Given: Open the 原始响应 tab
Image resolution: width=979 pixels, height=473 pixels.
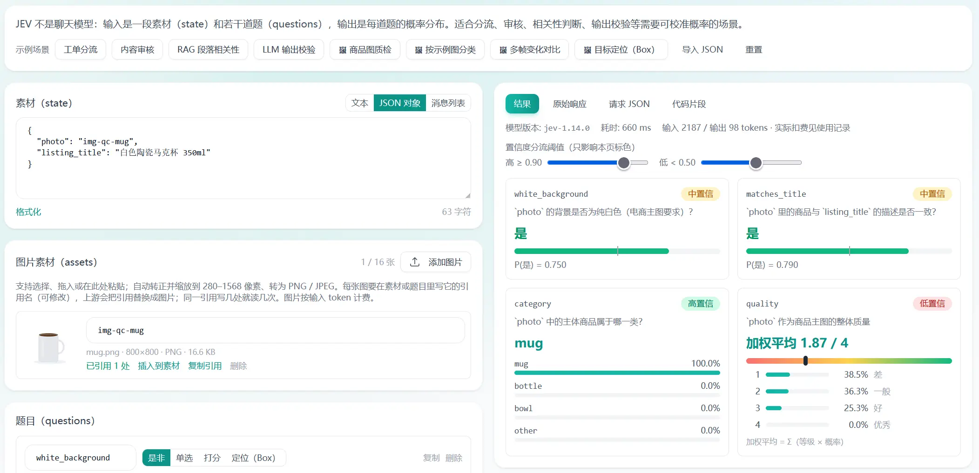Looking at the screenshot, I should [x=569, y=104].
